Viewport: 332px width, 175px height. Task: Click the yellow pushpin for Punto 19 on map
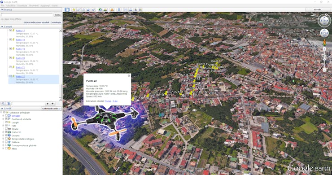[148, 95]
